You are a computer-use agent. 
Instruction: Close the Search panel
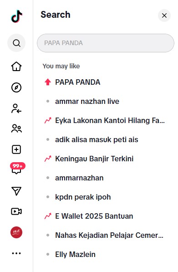coord(164,15)
